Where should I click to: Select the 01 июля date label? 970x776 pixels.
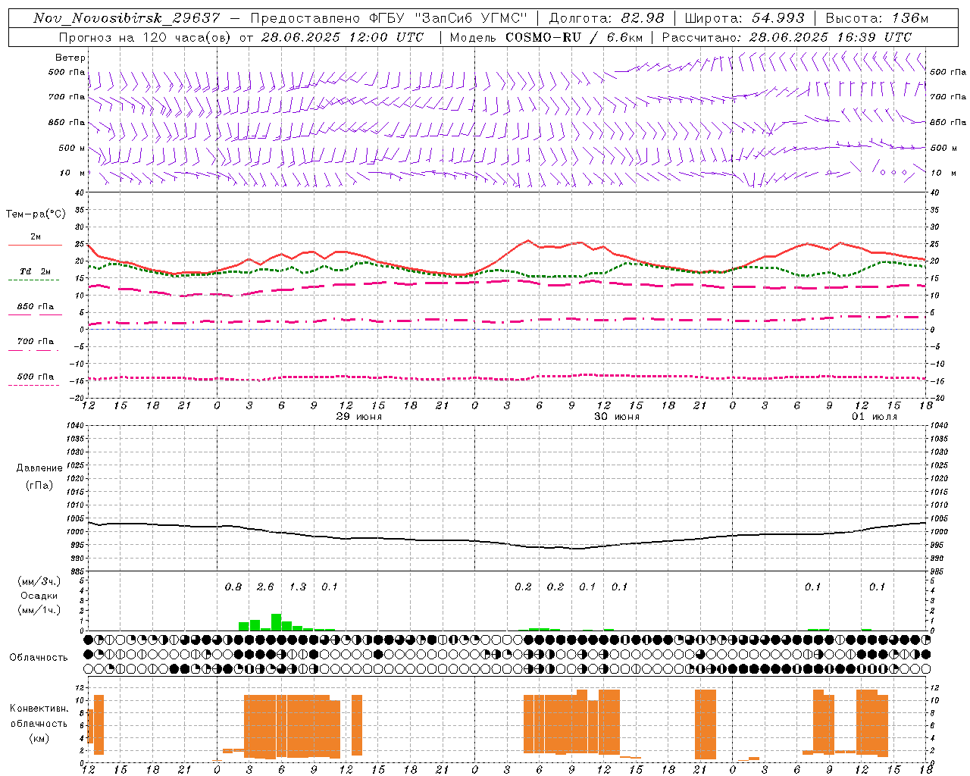point(875,417)
